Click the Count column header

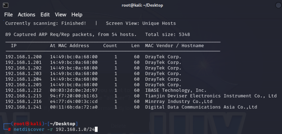pyautogui.click(x=110, y=45)
